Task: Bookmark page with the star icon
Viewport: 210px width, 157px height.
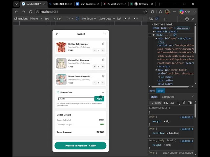Action: pos(145,12)
